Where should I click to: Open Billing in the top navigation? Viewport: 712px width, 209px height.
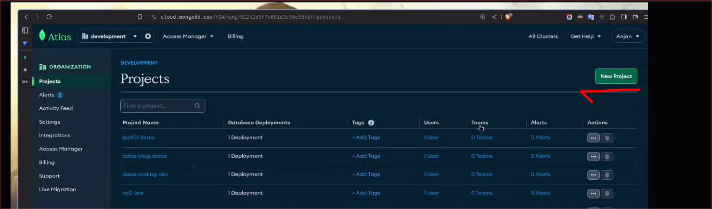(235, 36)
